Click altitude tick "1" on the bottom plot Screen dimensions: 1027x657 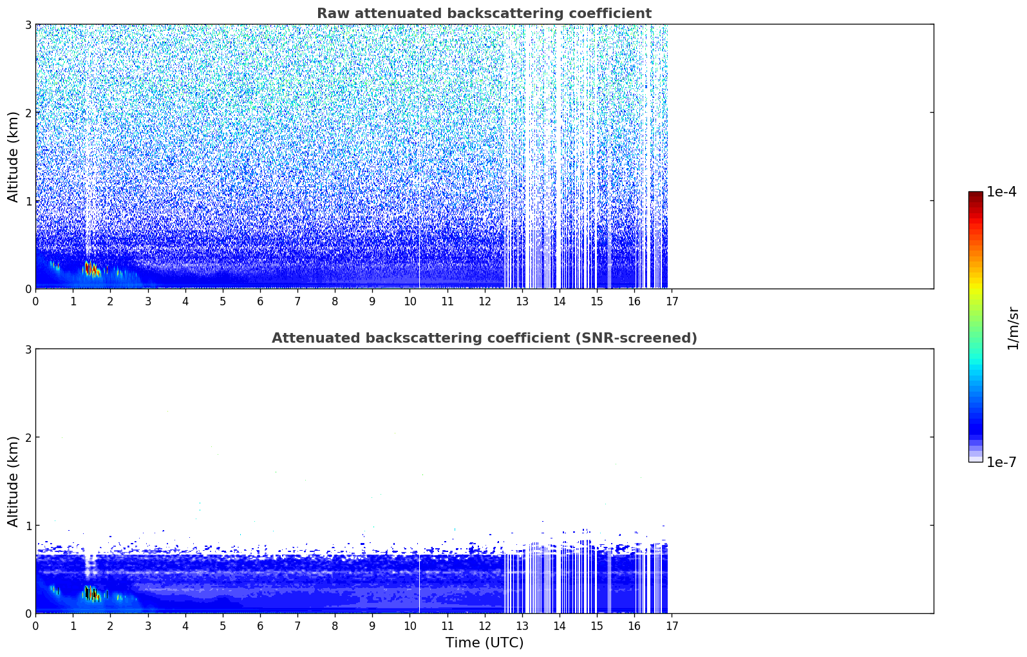pos(28,526)
